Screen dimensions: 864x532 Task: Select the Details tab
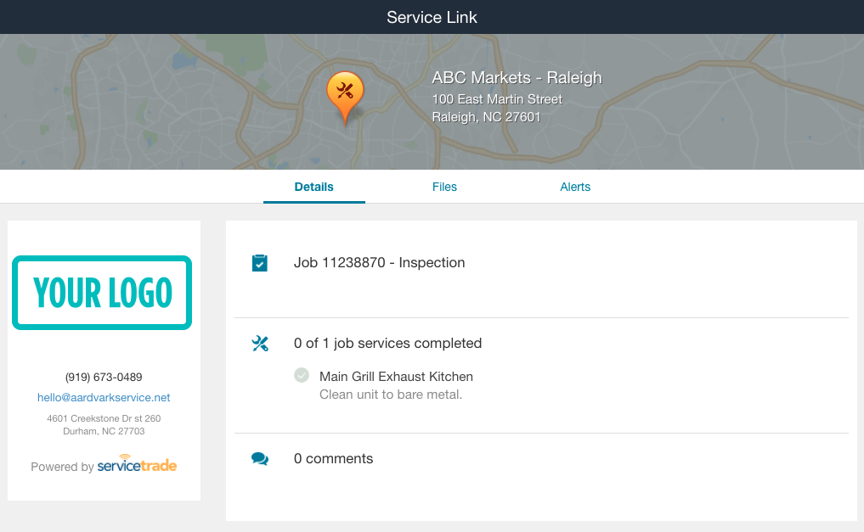click(313, 187)
